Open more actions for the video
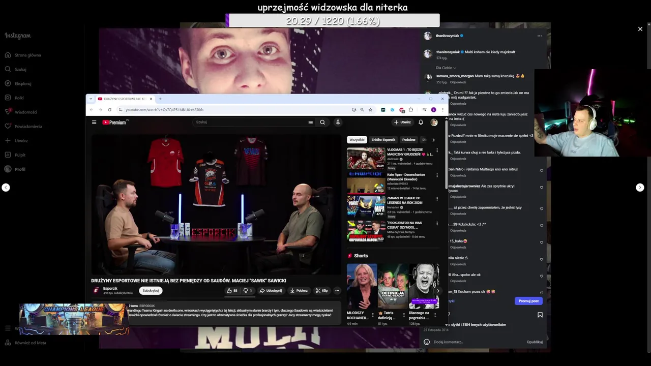This screenshot has width=651, height=366. (337, 291)
